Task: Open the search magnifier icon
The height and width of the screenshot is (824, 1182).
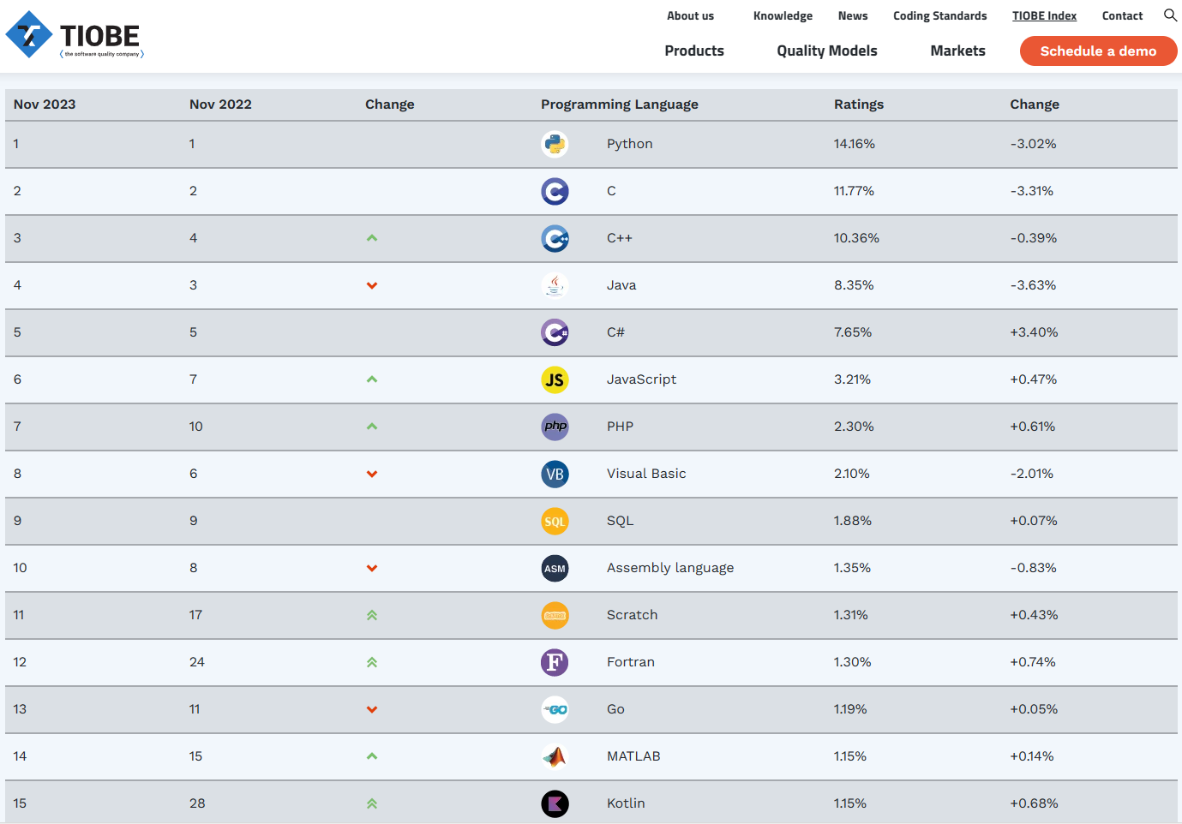Action: pyautogui.click(x=1170, y=15)
